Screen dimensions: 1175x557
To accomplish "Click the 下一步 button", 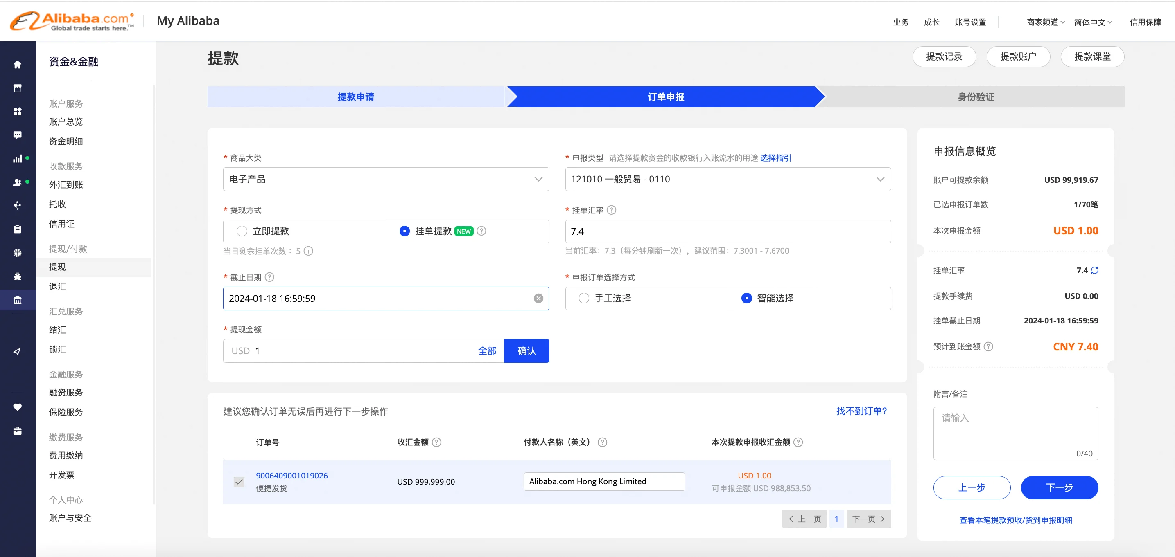I will coord(1059,488).
